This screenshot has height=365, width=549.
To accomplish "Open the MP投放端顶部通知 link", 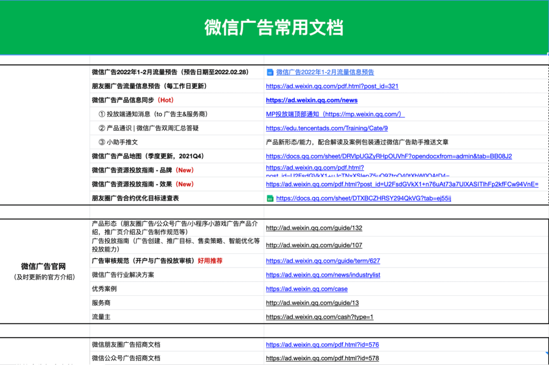I will coord(335,114).
